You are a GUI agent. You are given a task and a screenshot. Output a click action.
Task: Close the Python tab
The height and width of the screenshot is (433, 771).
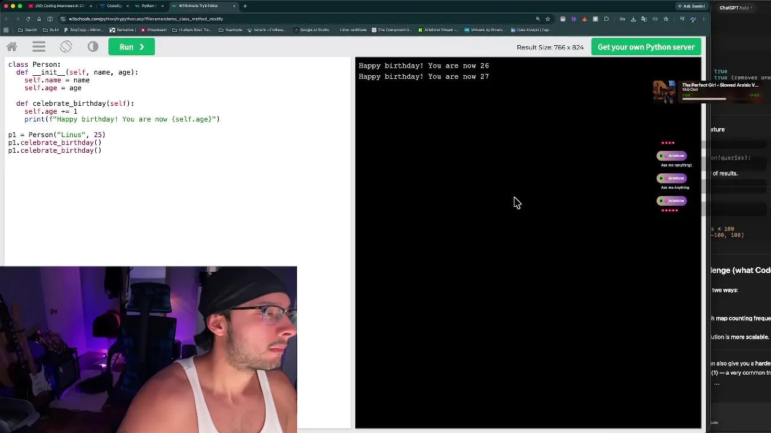point(162,6)
